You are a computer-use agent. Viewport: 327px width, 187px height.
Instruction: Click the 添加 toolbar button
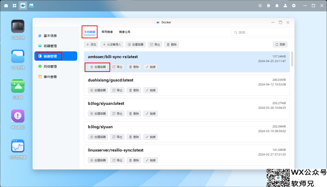click(91, 44)
